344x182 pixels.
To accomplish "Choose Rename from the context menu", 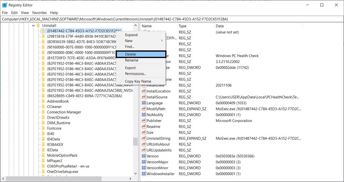I will [141, 60].
